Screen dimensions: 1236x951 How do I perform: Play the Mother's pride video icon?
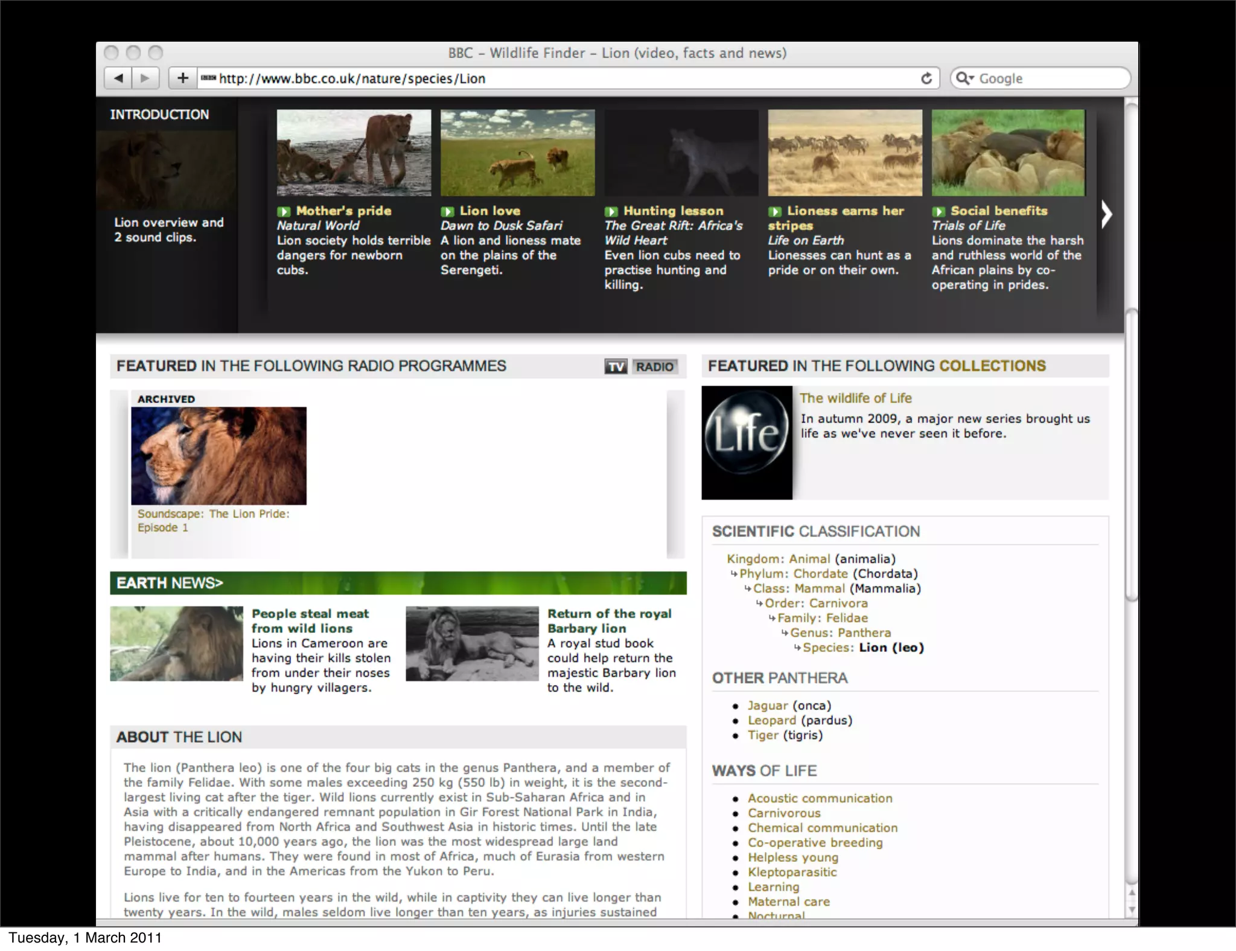284,211
